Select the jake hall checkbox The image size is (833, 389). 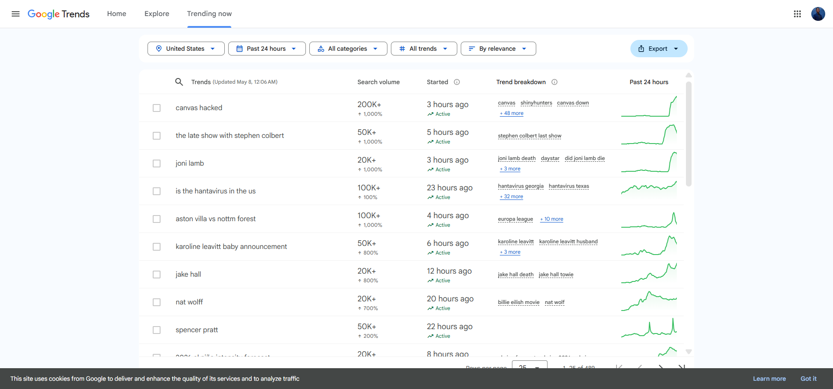[x=157, y=275]
